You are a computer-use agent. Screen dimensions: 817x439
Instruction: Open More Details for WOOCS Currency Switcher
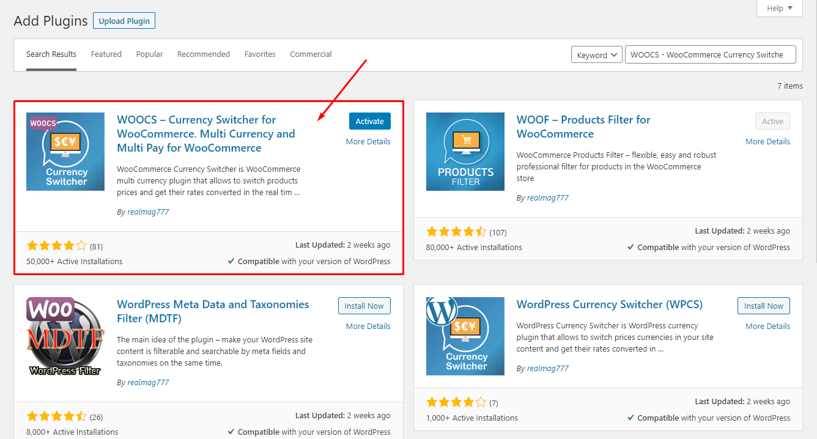click(x=368, y=141)
